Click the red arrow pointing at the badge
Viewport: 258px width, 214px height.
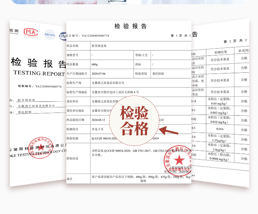tap(168, 131)
